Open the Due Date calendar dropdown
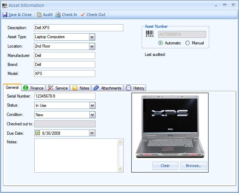The width and height of the screenshot is (239, 193). [x=92, y=133]
